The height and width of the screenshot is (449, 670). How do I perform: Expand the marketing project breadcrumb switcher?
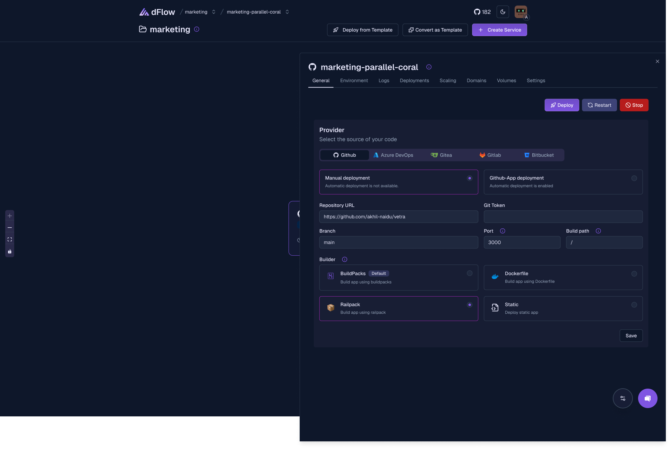214,12
